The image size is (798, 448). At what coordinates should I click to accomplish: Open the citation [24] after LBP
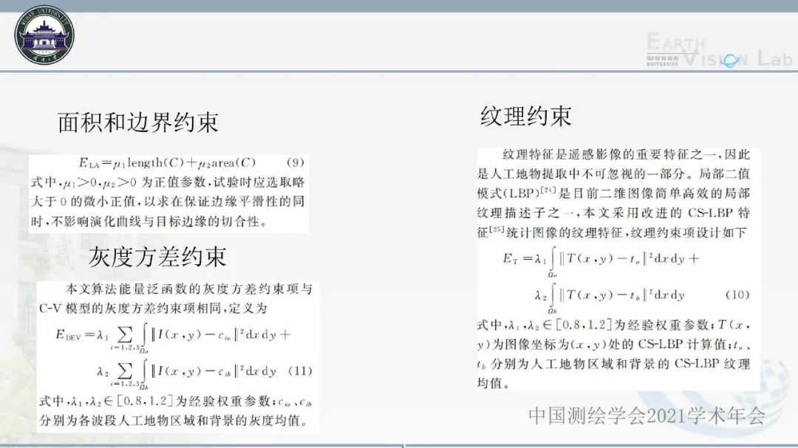click(547, 191)
